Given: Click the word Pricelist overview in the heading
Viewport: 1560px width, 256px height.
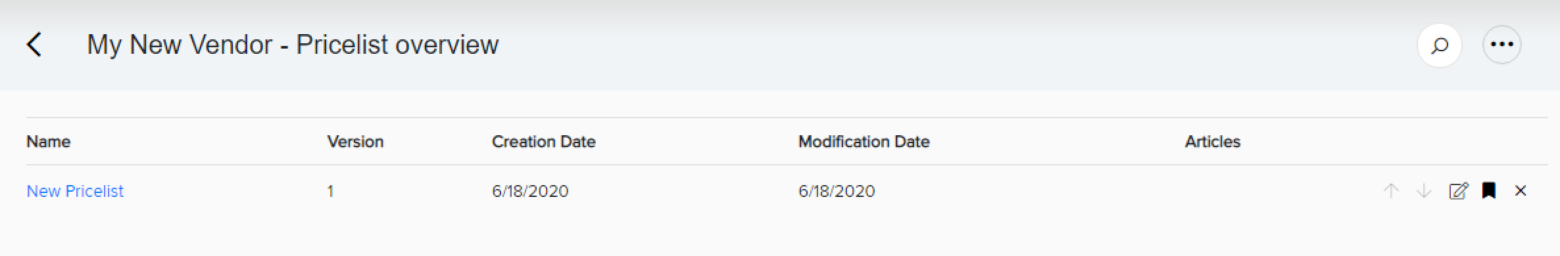Looking at the screenshot, I should 397,45.
